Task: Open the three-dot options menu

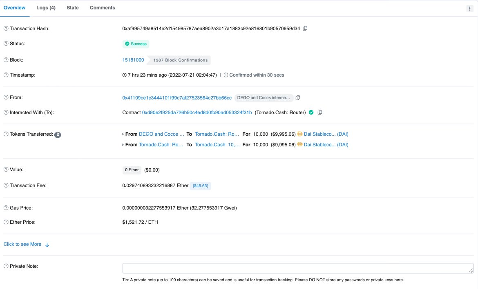Action: [469, 9]
